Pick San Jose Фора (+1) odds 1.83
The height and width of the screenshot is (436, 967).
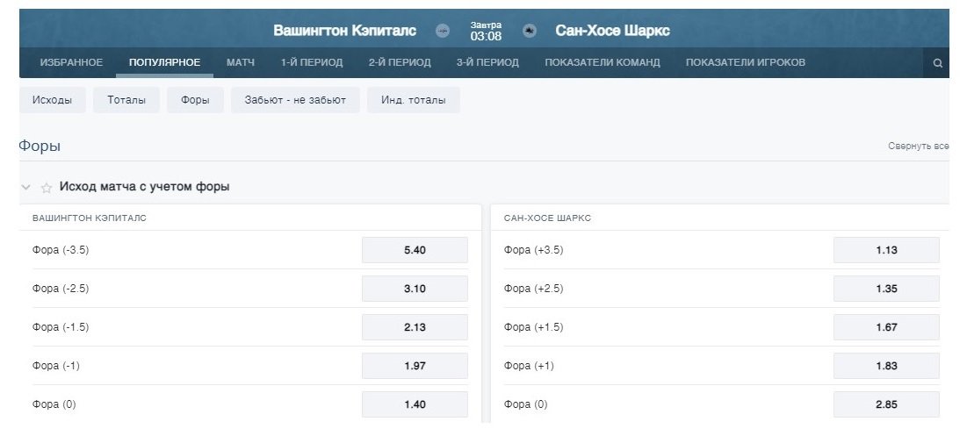886,366
